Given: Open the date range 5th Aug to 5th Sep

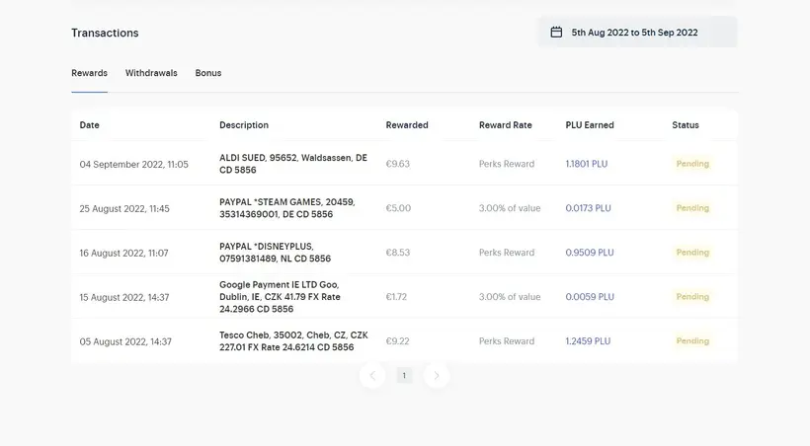Looking at the screenshot, I should coord(637,32).
